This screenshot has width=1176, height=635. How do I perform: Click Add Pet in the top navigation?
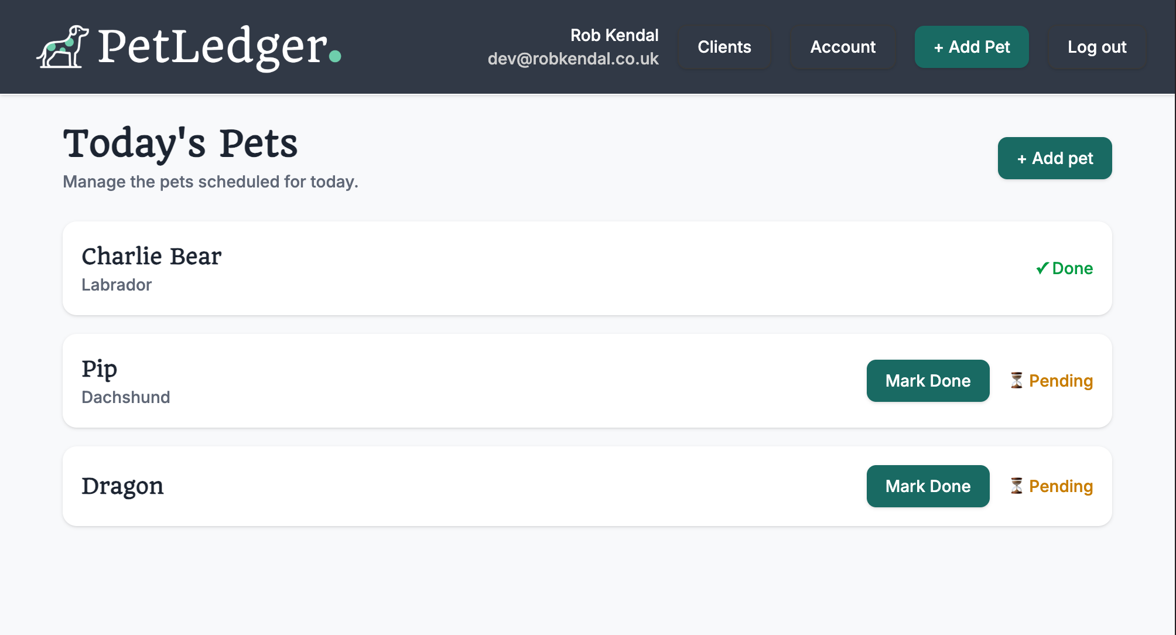[972, 47]
